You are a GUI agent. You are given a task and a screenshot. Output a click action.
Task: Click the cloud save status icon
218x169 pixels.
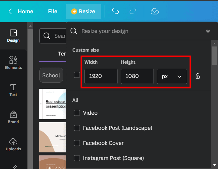pos(155,11)
